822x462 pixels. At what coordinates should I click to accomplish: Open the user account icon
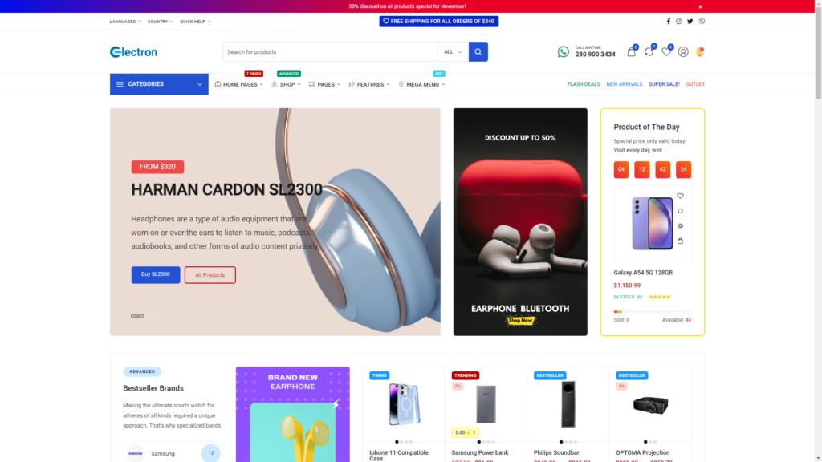(683, 52)
